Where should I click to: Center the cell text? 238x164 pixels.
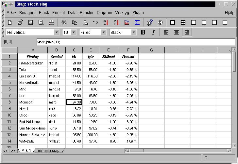point(177,32)
